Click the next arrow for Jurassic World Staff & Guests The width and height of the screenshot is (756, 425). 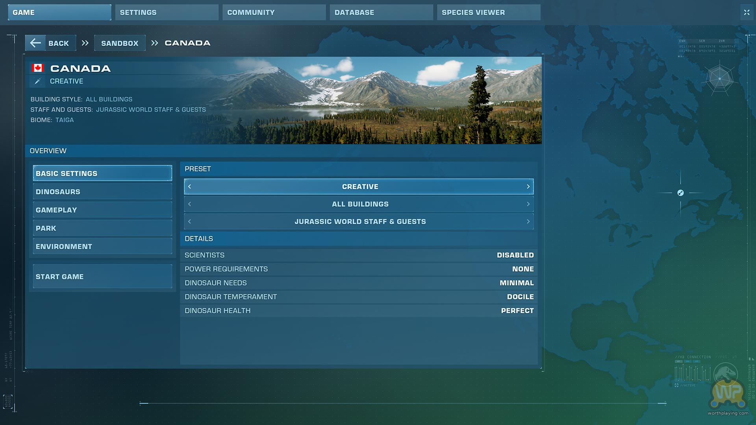[528, 222]
